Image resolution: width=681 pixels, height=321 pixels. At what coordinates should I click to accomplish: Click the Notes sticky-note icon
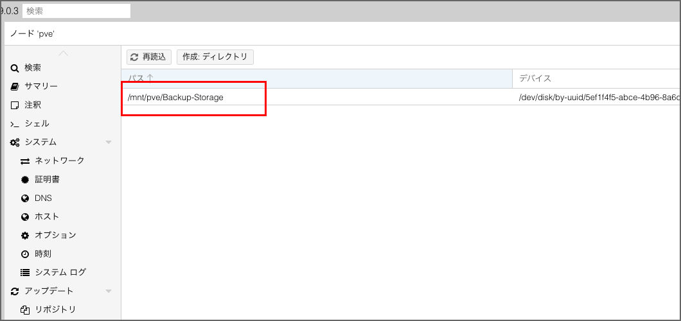click(x=15, y=105)
